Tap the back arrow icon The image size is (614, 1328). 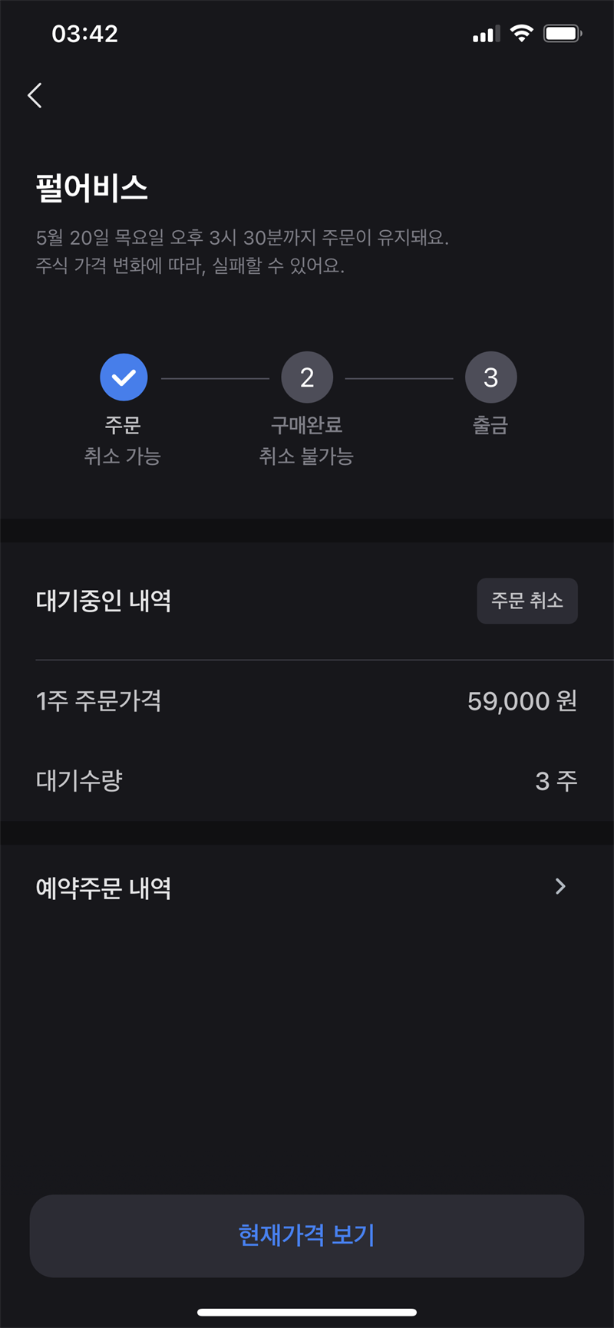pos(35,95)
